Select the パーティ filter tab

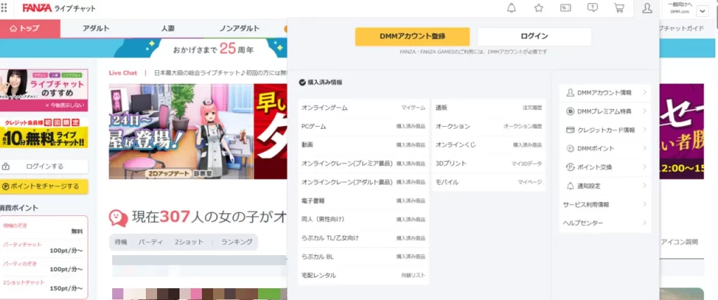coord(151,243)
